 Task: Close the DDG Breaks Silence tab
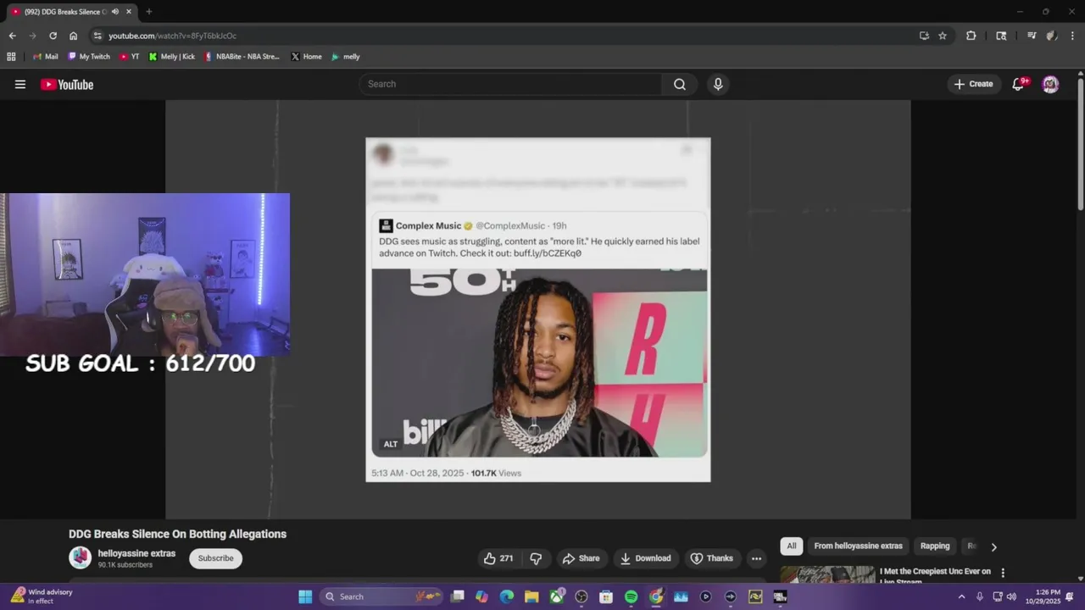pyautogui.click(x=129, y=12)
